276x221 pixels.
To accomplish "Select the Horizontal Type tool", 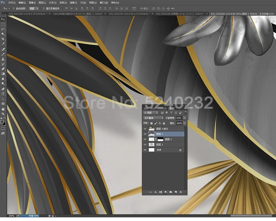I will pyautogui.click(x=3, y=94).
